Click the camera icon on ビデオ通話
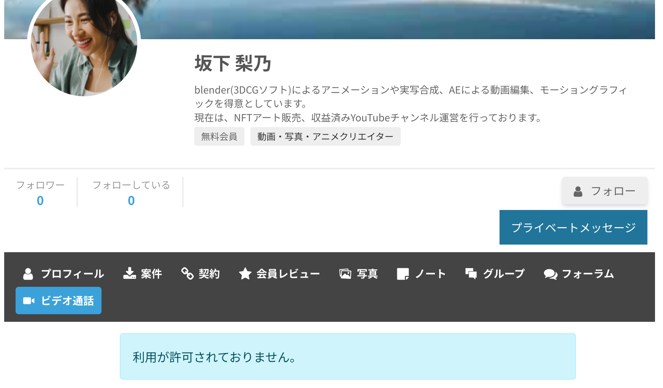The width and height of the screenshot is (663, 388). (x=29, y=301)
